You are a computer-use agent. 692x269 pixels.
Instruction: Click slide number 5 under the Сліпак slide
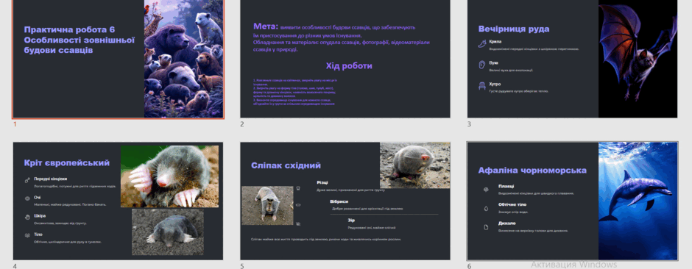[242, 266]
